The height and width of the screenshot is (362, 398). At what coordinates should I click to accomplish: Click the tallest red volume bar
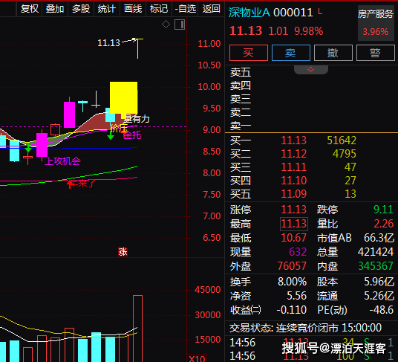point(137,329)
